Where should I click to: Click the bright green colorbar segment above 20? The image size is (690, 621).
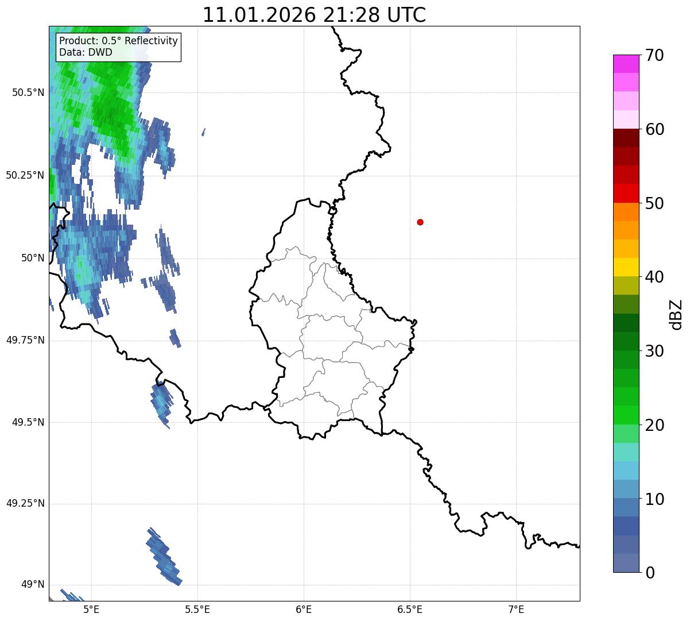(x=626, y=415)
